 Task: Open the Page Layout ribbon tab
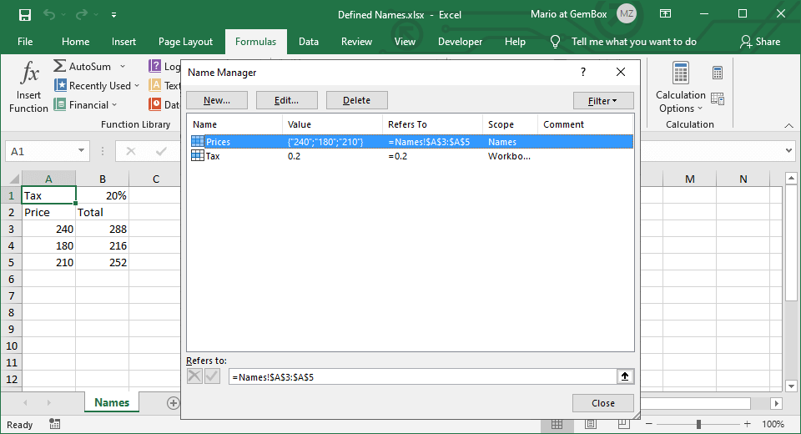(x=185, y=42)
